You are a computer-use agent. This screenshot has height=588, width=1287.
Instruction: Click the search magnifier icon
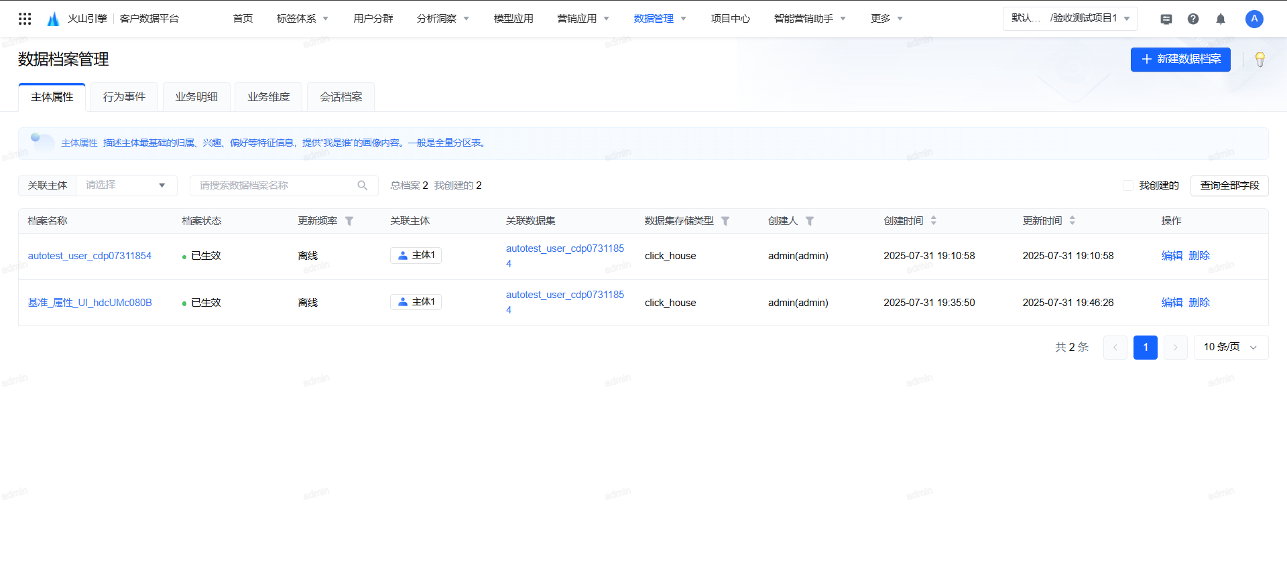363,186
